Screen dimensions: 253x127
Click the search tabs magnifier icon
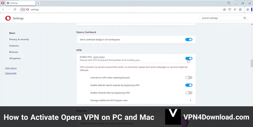229,3
